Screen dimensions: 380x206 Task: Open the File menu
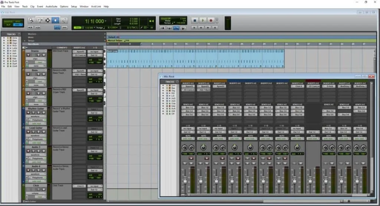[3, 7]
